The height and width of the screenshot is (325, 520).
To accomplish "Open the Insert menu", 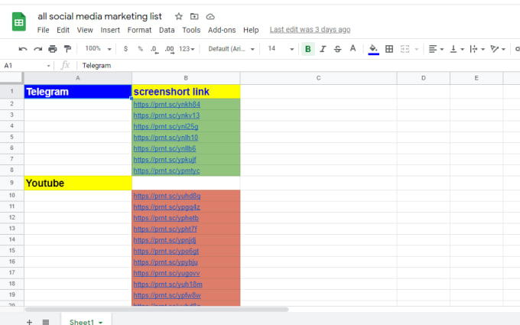I will point(110,30).
